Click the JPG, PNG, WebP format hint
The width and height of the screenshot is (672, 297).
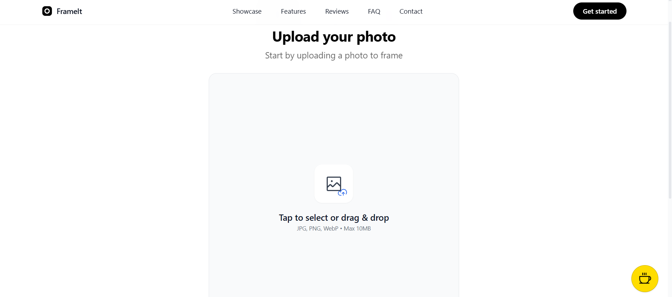tap(318, 228)
